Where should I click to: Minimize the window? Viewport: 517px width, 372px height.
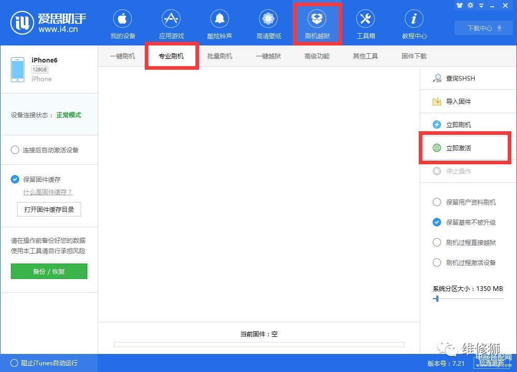pyautogui.click(x=492, y=6)
